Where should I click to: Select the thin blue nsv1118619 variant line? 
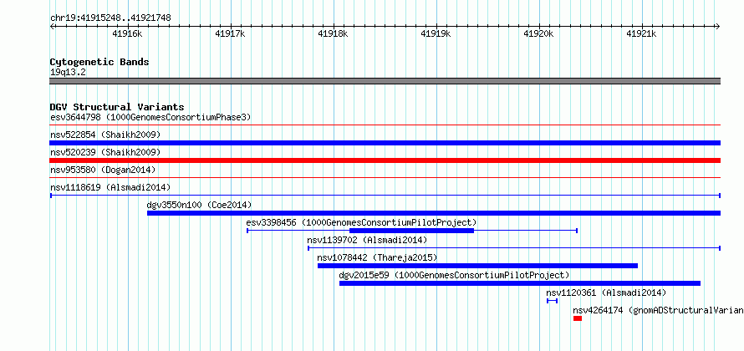(385, 196)
